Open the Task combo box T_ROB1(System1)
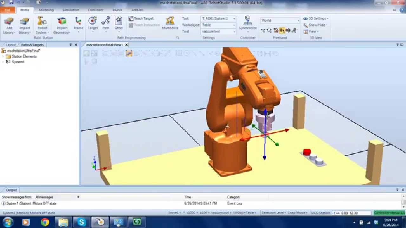 (x=219, y=19)
